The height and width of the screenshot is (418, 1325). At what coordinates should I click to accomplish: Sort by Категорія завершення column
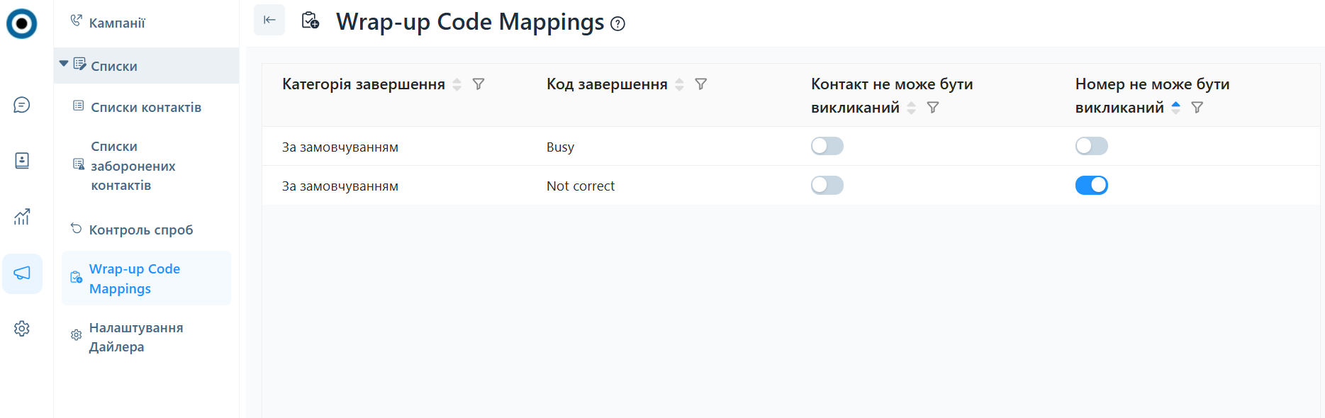[x=457, y=84]
